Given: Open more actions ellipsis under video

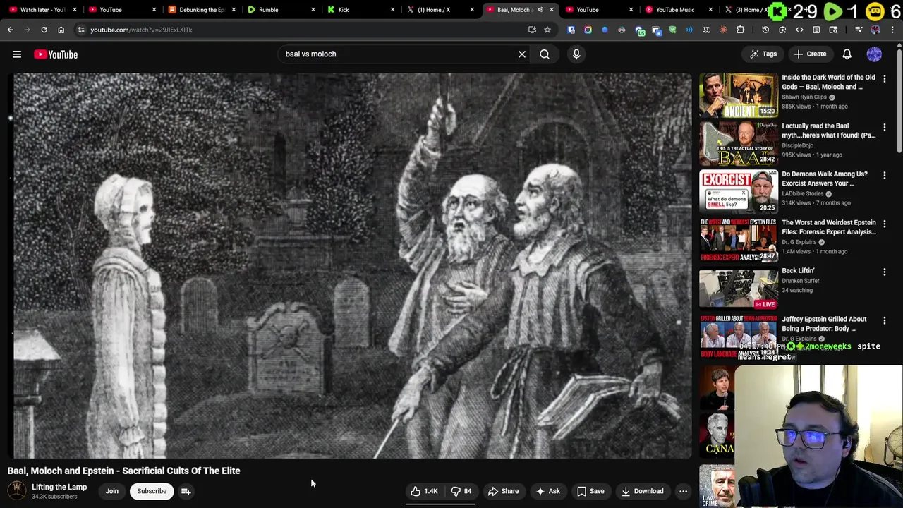Looking at the screenshot, I should click(683, 491).
